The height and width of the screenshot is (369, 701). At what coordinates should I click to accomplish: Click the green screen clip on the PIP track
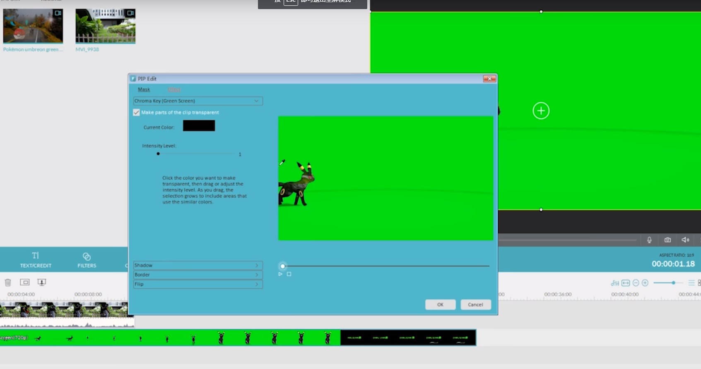click(238, 338)
